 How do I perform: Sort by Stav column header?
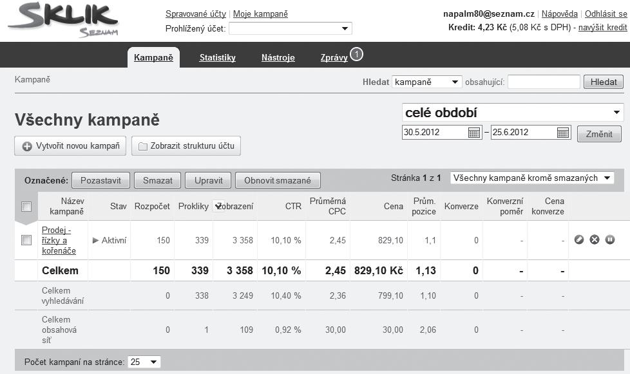tap(118, 206)
